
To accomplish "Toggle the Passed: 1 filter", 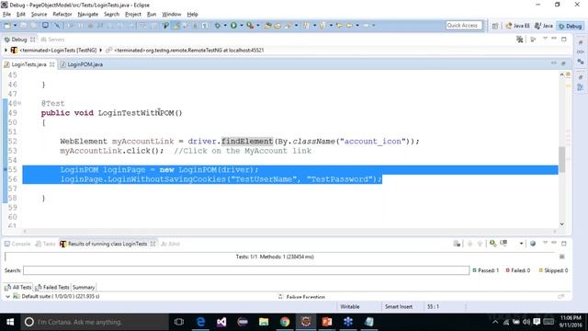I will pos(486,270).
